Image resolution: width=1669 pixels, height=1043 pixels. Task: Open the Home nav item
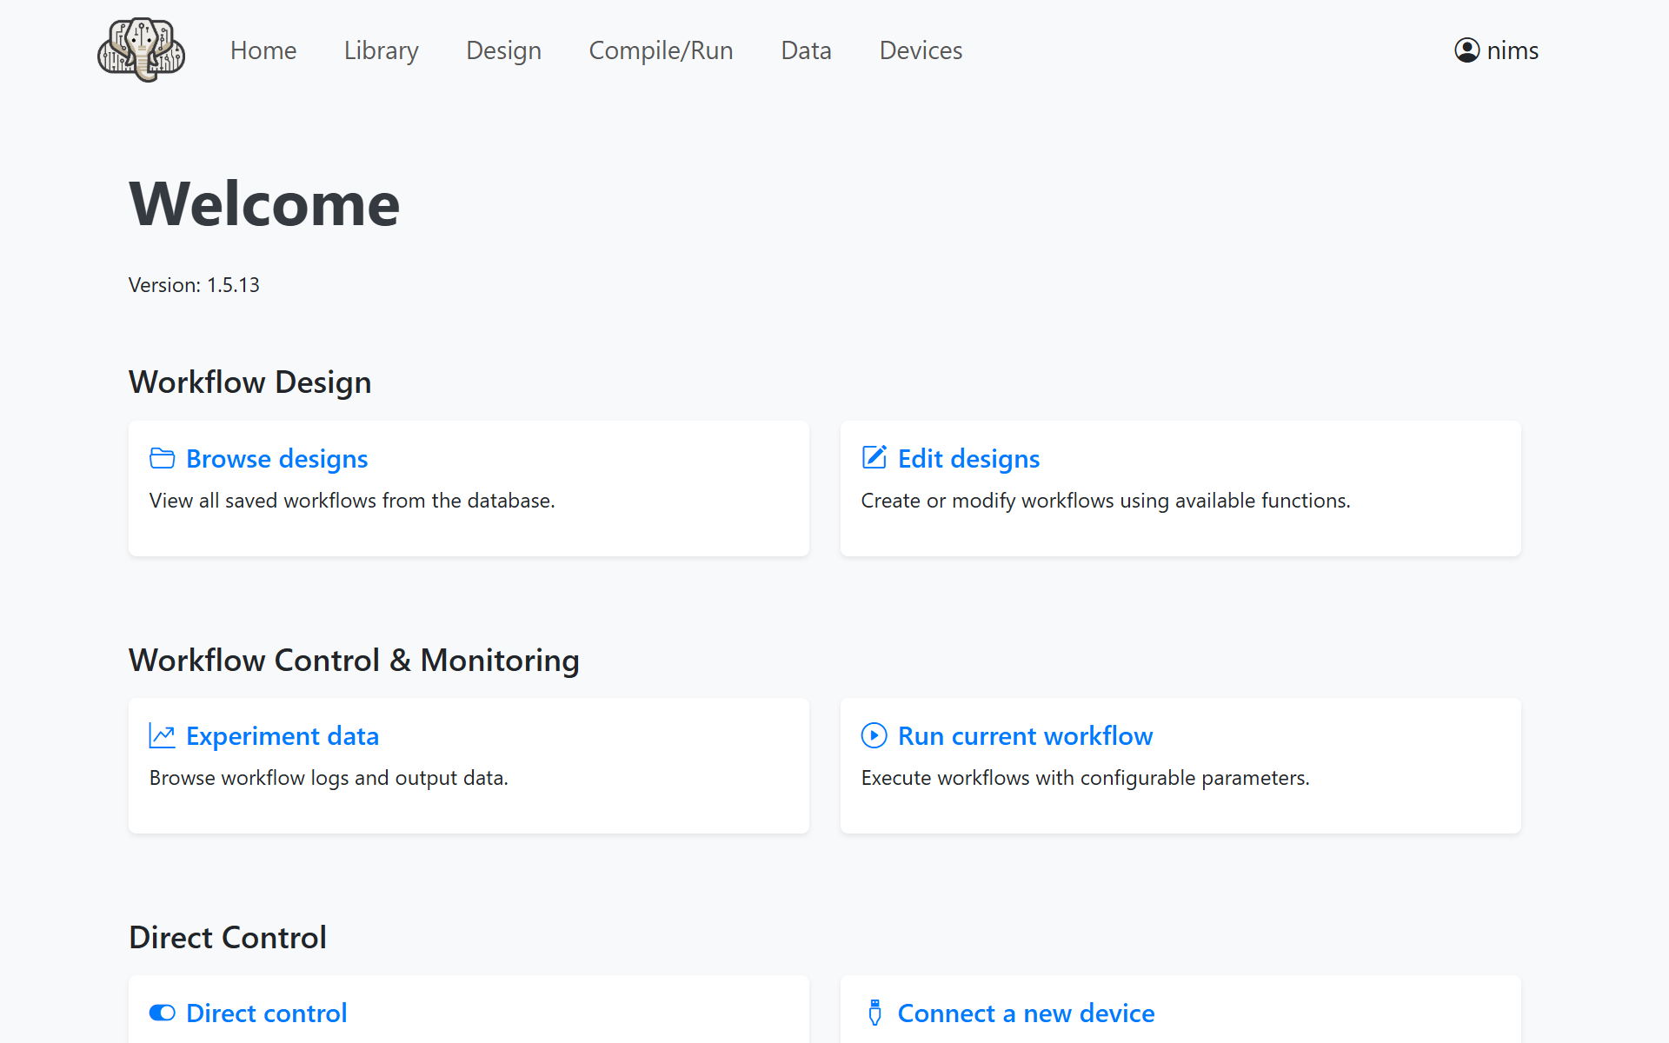[x=263, y=50]
